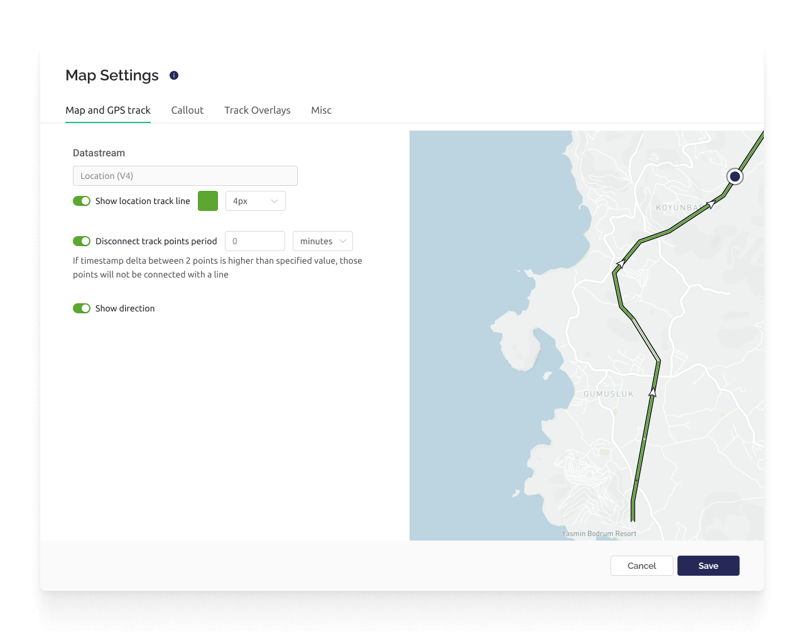
Task: Disable Disconnect track points period switch
Action: 82,241
